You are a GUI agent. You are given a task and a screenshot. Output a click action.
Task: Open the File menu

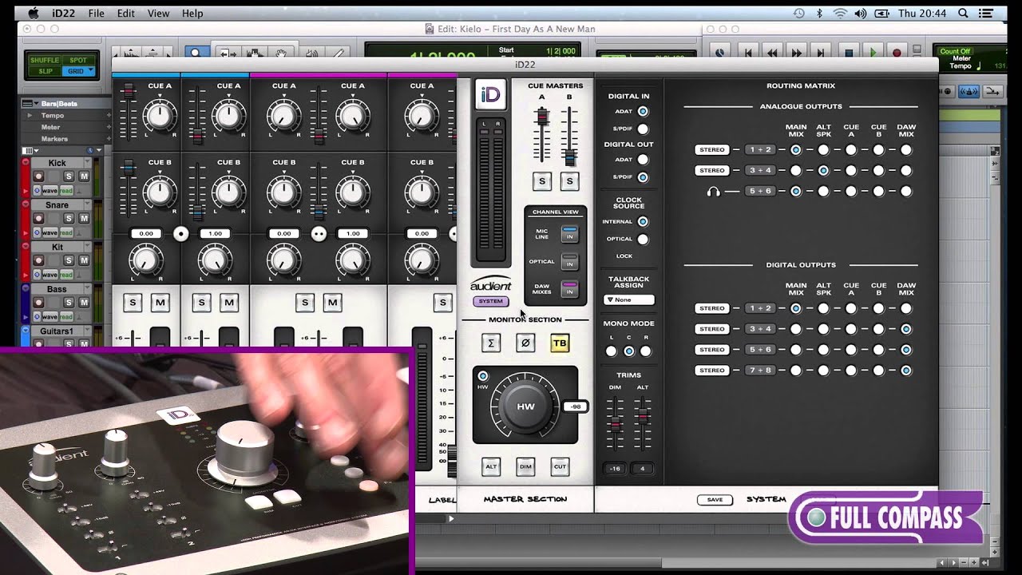96,14
